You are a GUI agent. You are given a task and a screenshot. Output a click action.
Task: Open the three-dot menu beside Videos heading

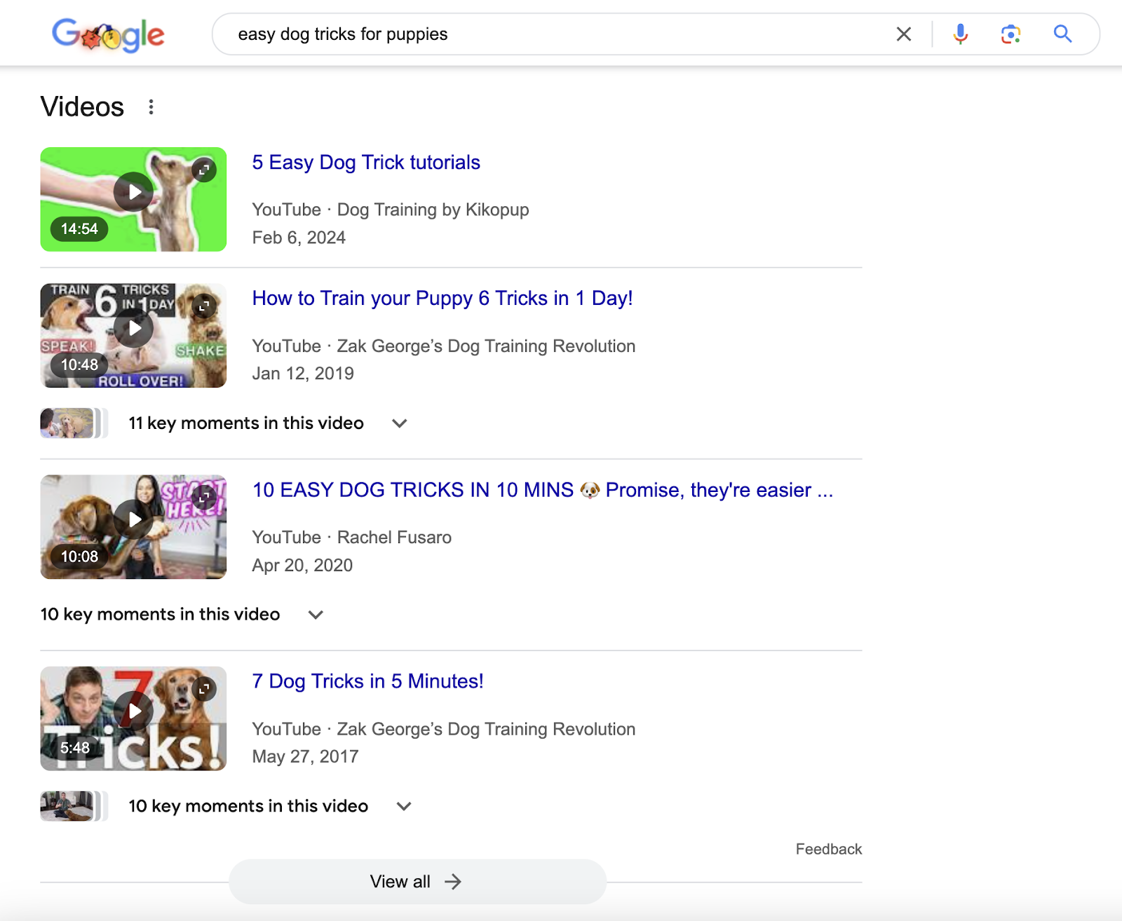tap(151, 107)
